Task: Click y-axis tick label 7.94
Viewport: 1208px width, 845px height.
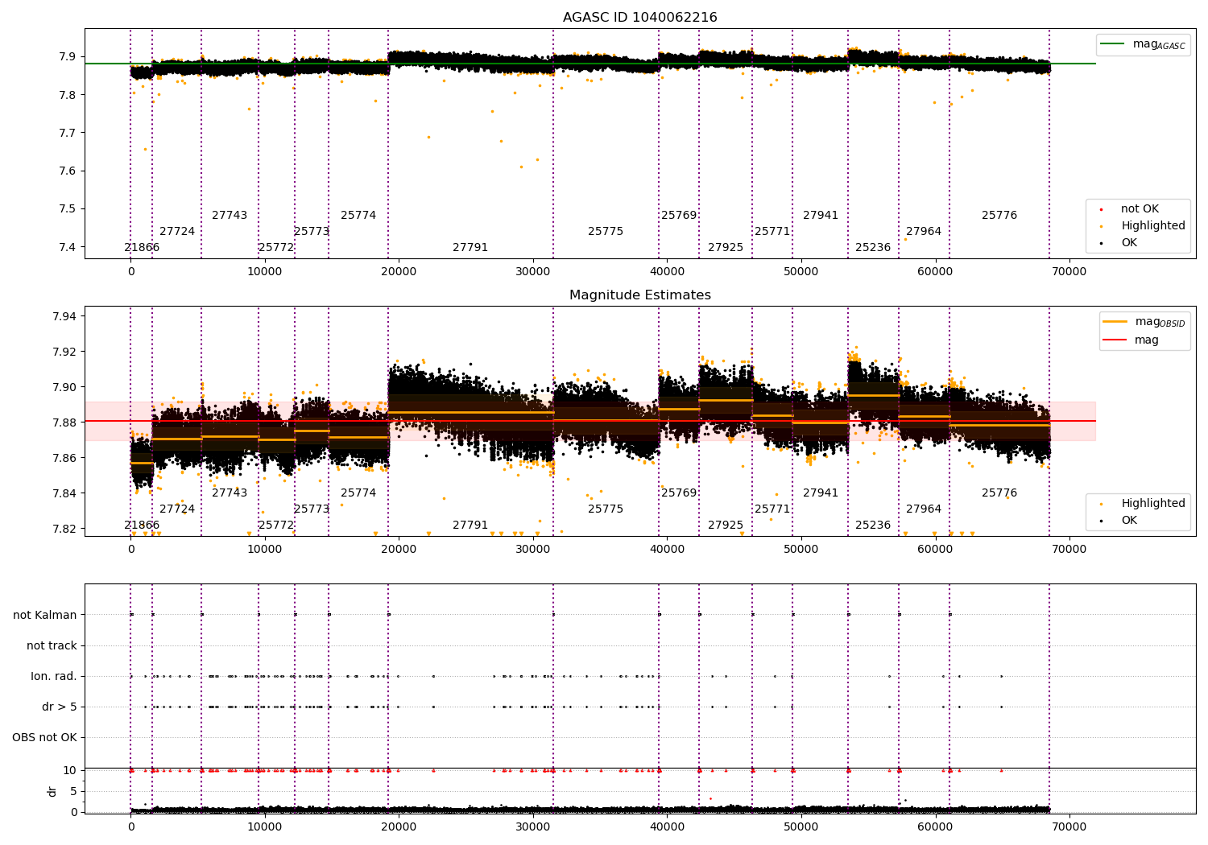Action: click(x=64, y=316)
